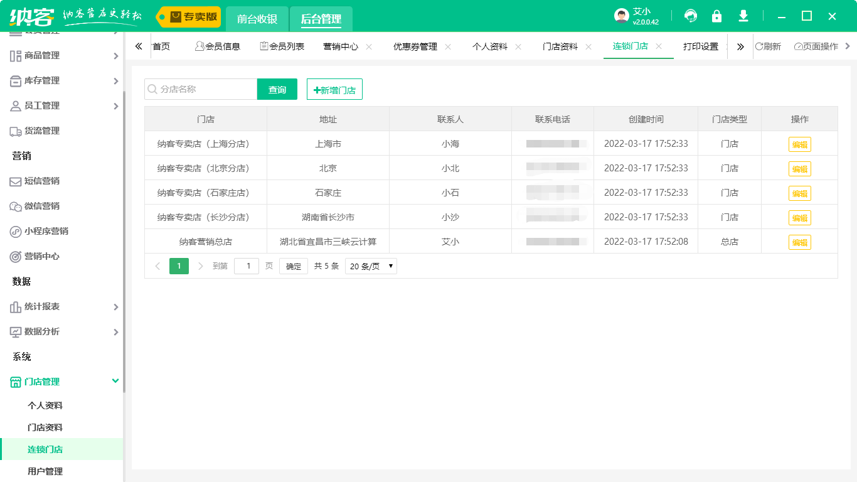Click the 查询 search button
The height and width of the screenshot is (482, 857).
[x=277, y=89]
